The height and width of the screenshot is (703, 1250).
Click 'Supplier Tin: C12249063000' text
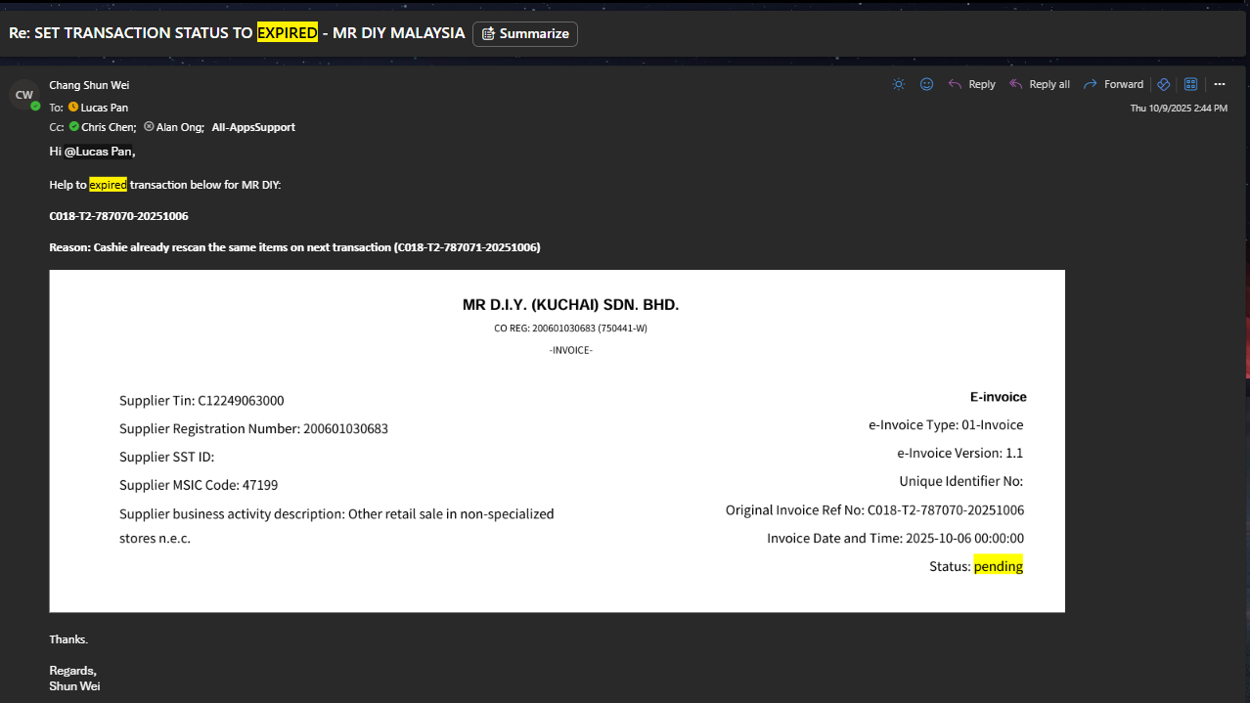(x=201, y=401)
